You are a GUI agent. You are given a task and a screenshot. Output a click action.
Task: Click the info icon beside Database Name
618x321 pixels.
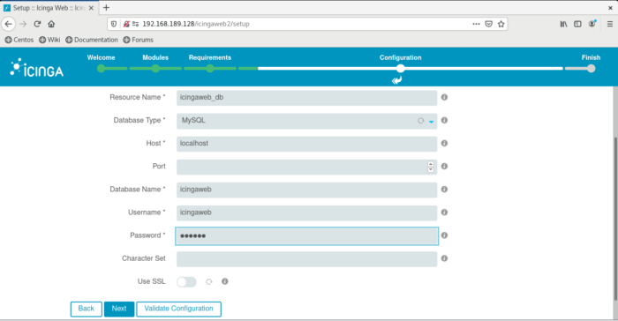[x=444, y=190]
